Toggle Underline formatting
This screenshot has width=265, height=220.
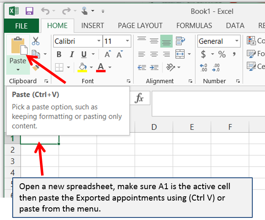point(83,54)
